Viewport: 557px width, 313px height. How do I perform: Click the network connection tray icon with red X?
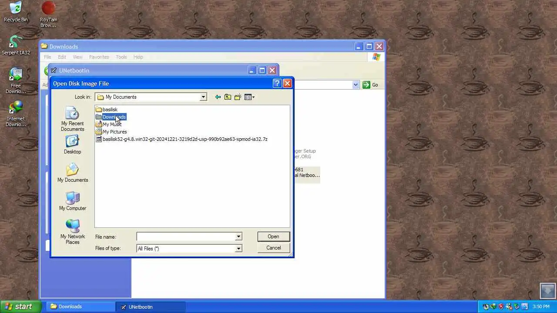click(509, 306)
